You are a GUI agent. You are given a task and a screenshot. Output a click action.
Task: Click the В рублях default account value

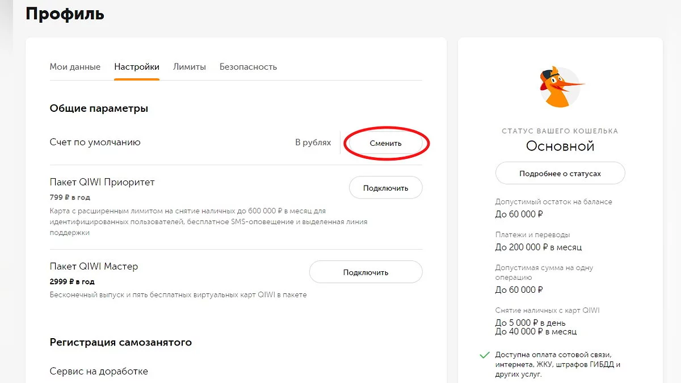[313, 142]
